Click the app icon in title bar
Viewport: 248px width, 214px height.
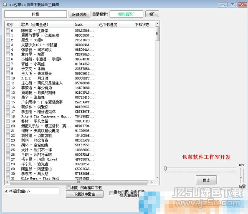[x=5, y=5]
